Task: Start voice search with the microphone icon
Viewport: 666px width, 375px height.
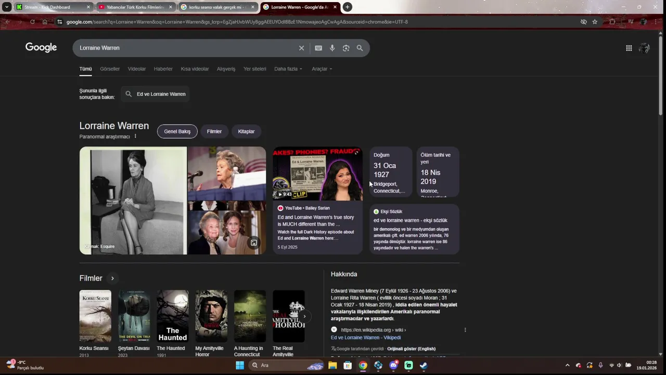Action: (332, 48)
